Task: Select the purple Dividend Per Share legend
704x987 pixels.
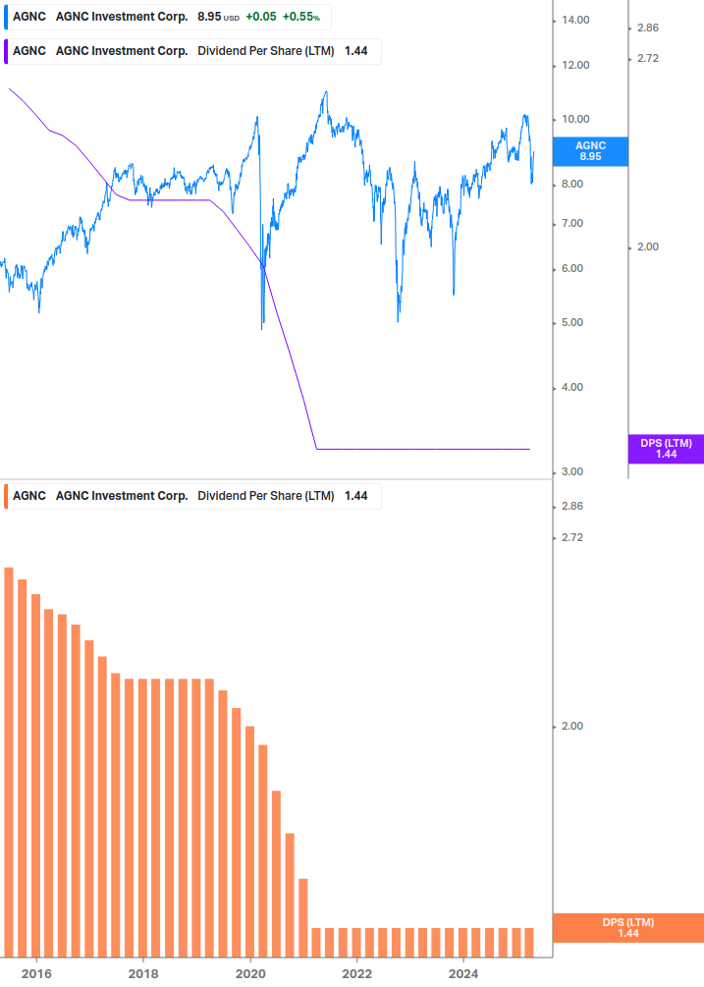Action: (192, 52)
